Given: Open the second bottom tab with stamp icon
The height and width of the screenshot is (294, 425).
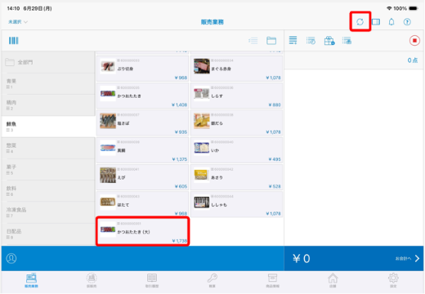Looking at the screenshot, I should (92, 280).
